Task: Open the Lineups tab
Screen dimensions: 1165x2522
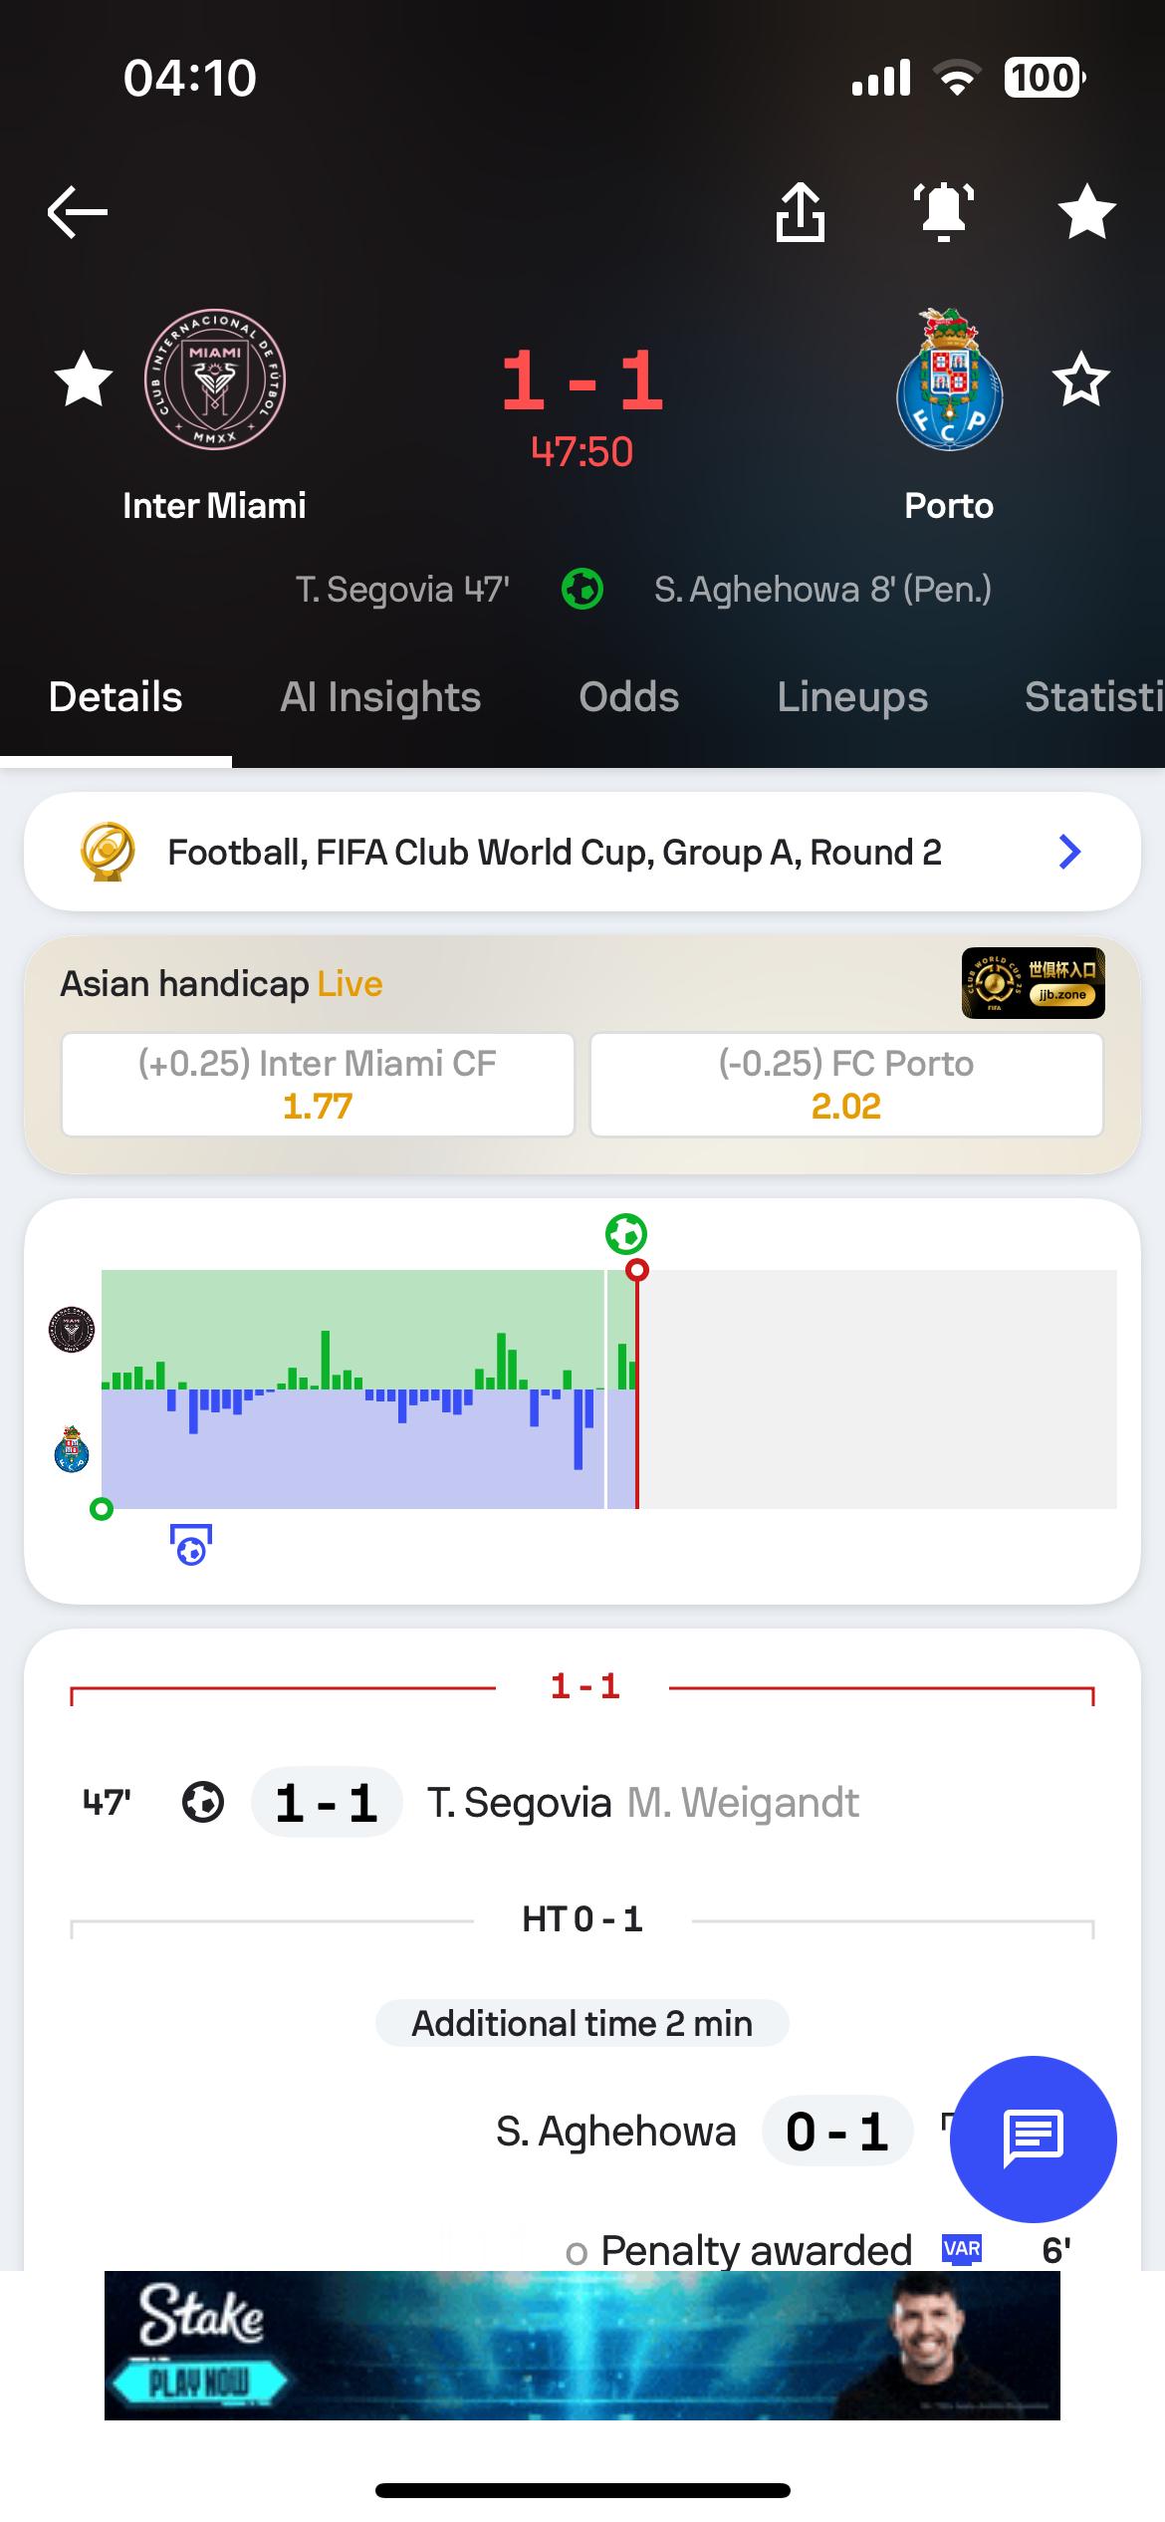Action: [852, 697]
